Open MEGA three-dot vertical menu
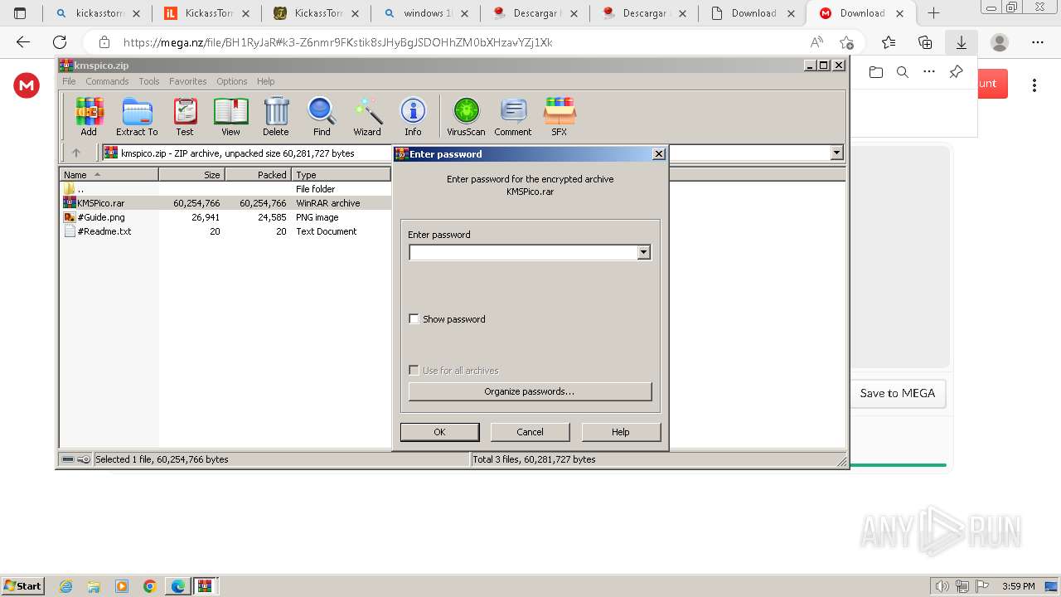 [x=1034, y=85]
